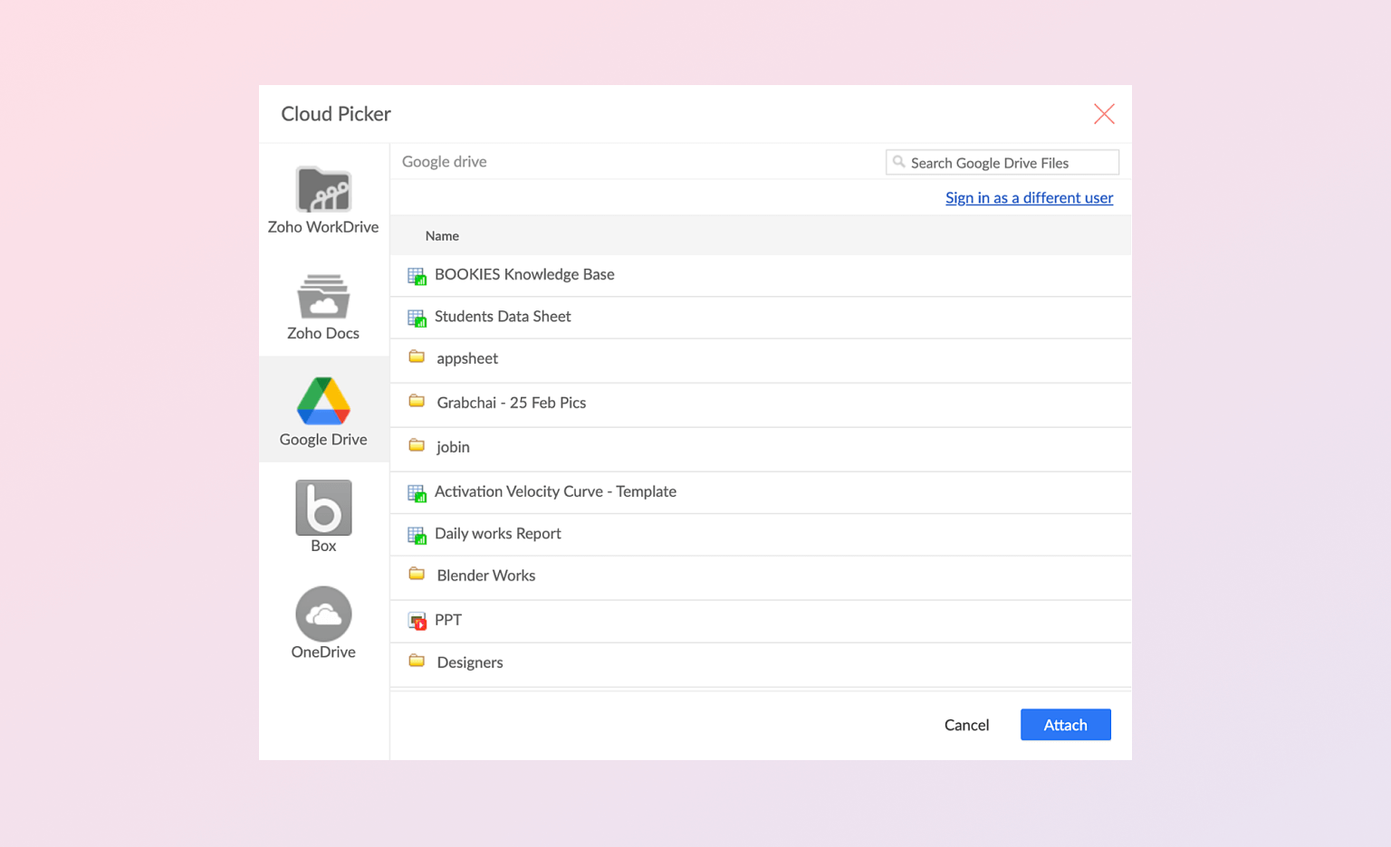Click the folder icon beside appsheet

pyautogui.click(x=417, y=357)
